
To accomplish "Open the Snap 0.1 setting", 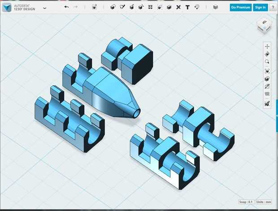I will [246, 202].
